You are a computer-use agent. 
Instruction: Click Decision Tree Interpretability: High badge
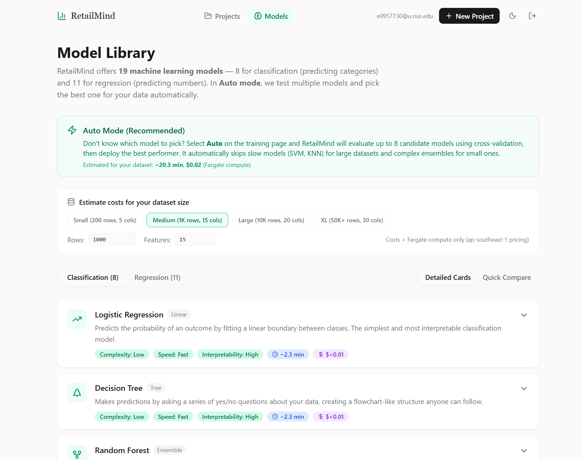230,417
